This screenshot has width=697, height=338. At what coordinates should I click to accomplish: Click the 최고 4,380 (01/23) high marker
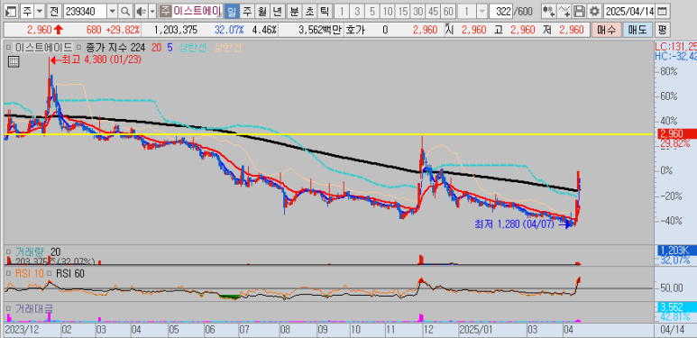coord(96,59)
